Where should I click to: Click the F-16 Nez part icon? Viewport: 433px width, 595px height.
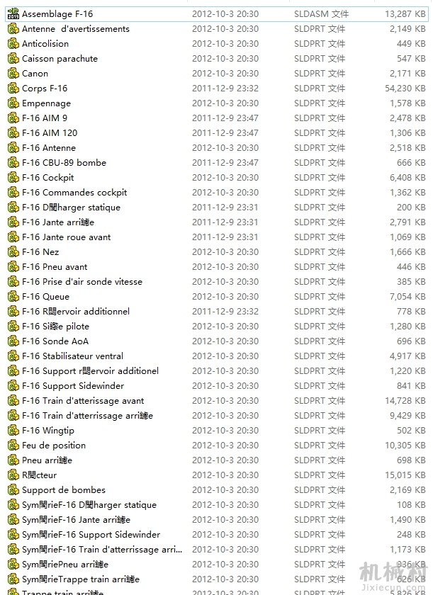tap(13, 252)
